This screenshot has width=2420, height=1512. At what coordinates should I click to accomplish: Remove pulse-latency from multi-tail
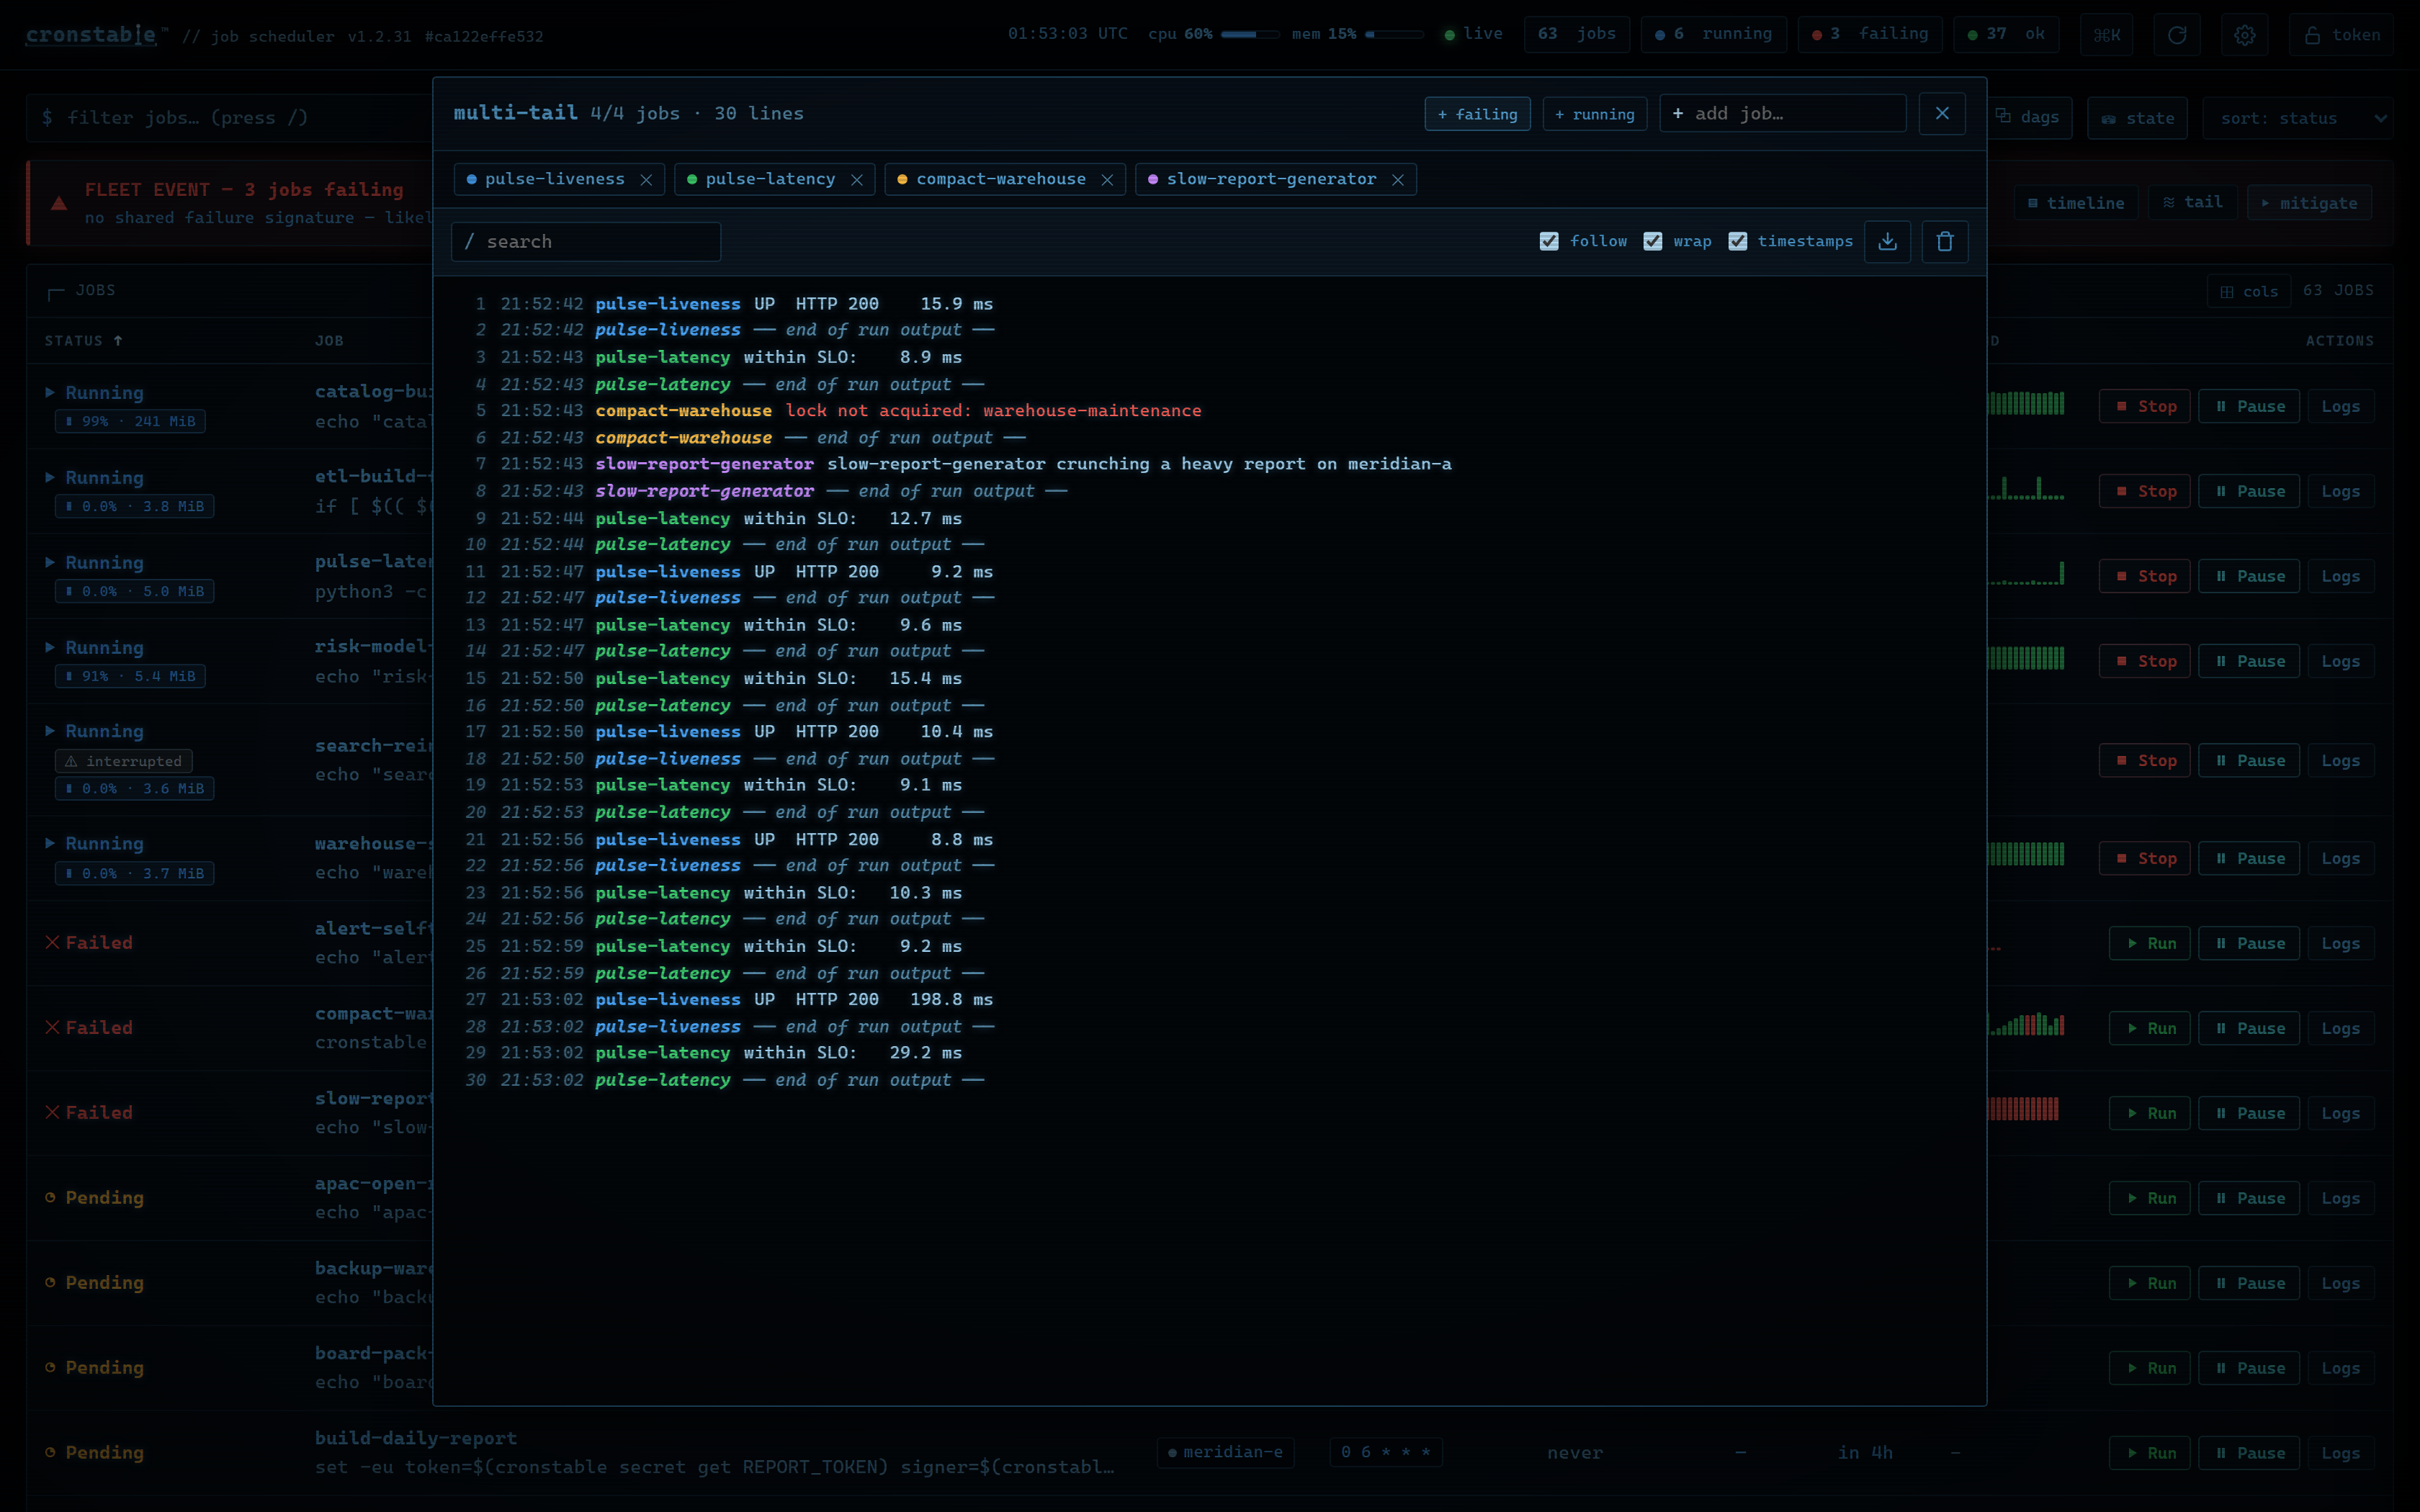[857, 180]
